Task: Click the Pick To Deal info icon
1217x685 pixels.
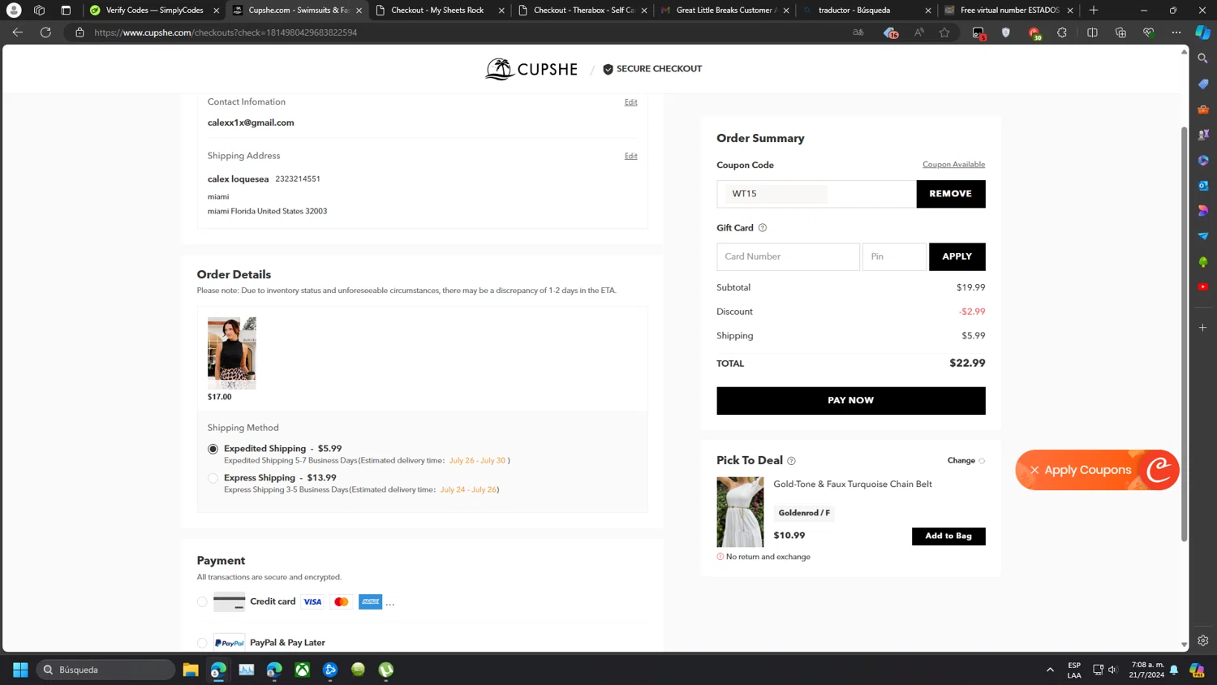Action: coord(792,461)
